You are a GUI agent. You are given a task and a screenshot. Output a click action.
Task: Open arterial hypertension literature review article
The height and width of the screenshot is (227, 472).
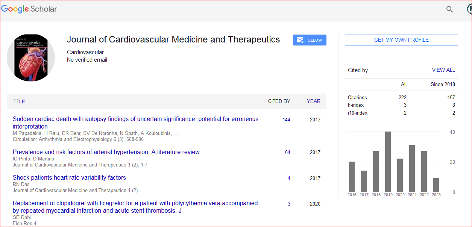point(106,152)
